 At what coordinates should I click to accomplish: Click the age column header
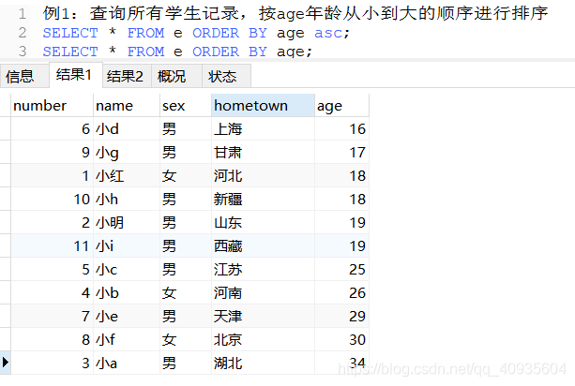pos(341,106)
